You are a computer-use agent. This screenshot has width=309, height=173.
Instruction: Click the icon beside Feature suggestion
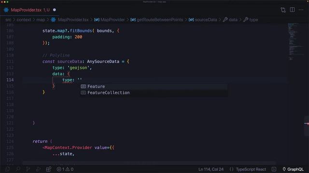pos(84,86)
